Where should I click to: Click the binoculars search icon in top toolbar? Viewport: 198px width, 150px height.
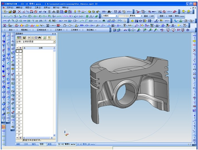pos(109,12)
